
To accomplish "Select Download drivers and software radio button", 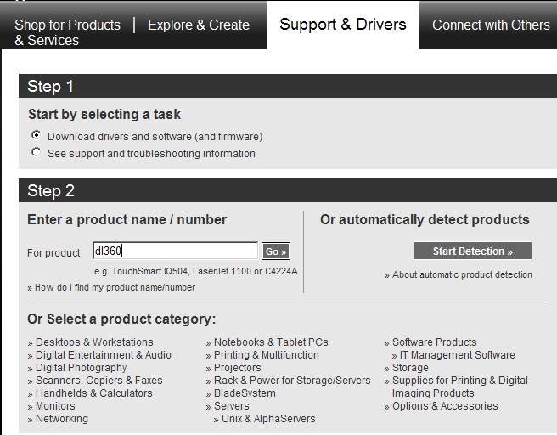I will pyautogui.click(x=37, y=135).
